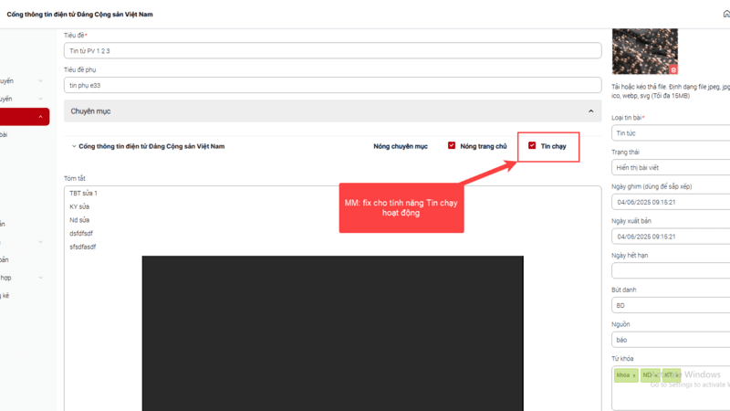Collapse the "Cổng thông tin điện tử" category tree node
730x411 pixels.
(74, 146)
